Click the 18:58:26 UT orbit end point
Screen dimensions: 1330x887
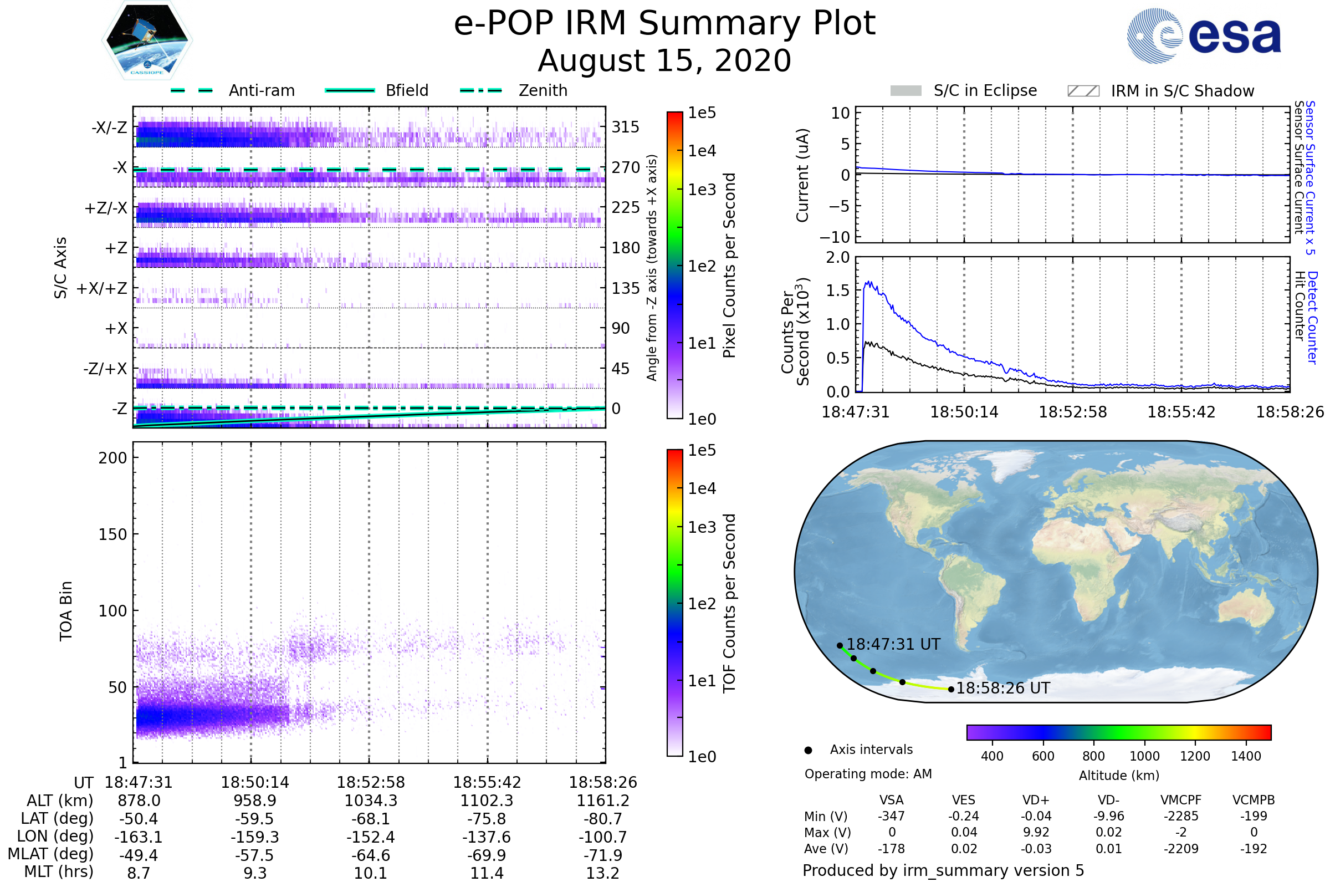point(951,689)
